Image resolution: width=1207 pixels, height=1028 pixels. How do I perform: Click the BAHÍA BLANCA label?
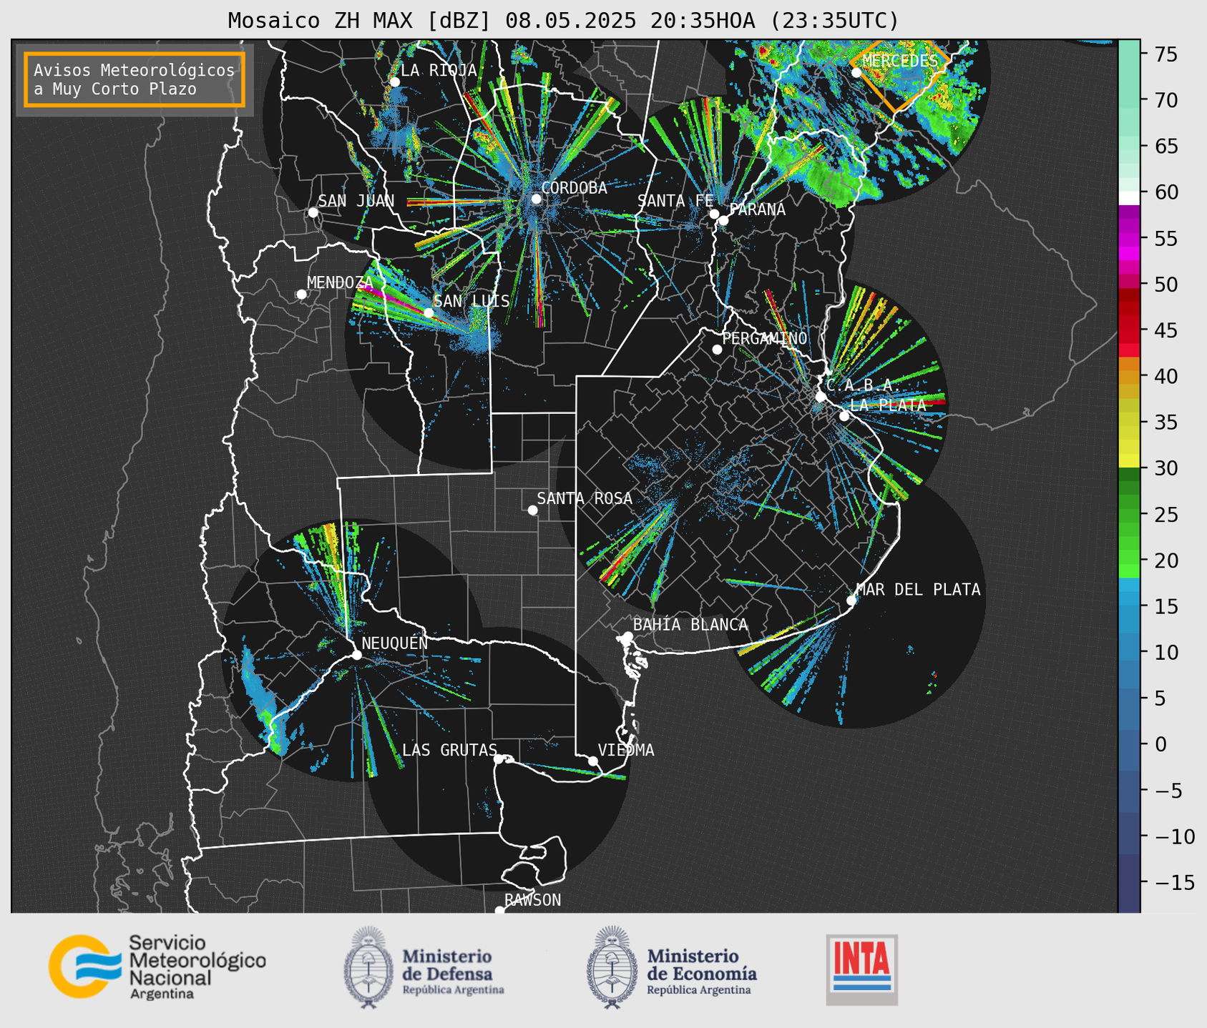pyautogui.click(x=690, y=625)
